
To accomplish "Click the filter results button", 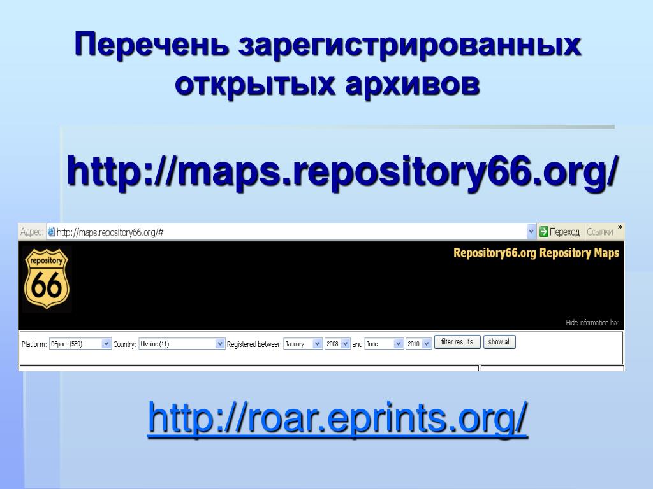I will 457,342.
